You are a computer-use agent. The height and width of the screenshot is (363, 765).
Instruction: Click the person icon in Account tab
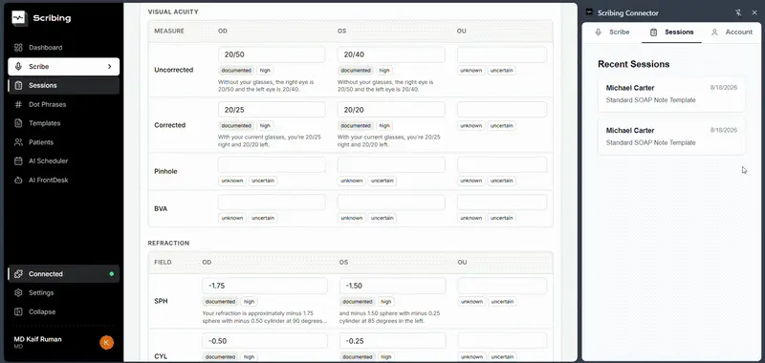(x=714, y=32)
